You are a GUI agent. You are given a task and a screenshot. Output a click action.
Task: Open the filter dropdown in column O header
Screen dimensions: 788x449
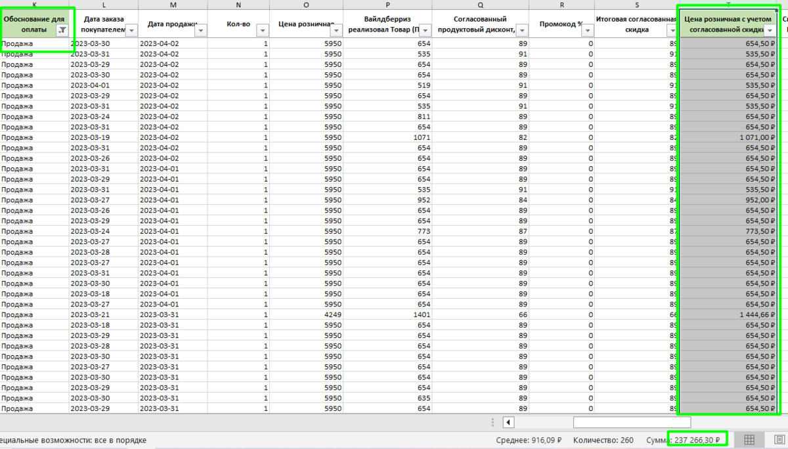[x=336, y=30]
